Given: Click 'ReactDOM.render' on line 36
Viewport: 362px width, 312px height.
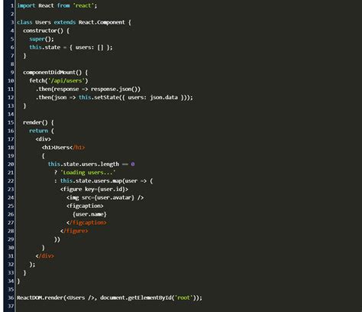Looking at the screenshot, I should click(x=40, y=297).
